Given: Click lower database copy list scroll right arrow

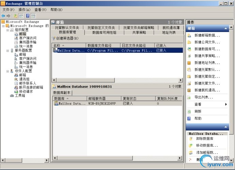Looking at the screenshot, I should click(179, 158).
